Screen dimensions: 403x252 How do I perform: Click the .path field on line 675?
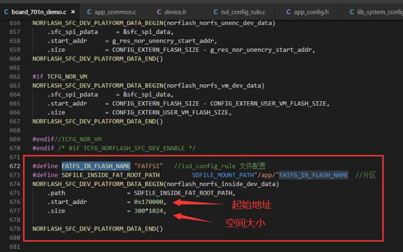tap(56, 193)
